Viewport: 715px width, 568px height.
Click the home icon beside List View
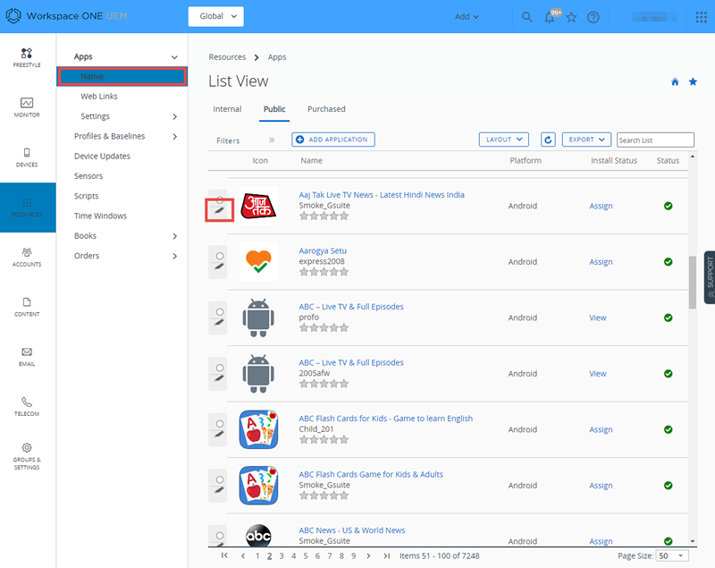pos(675,81)
